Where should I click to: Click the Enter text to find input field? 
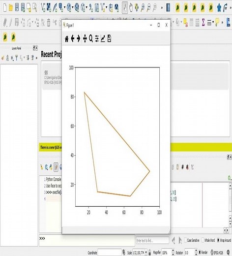pos(152,241)
